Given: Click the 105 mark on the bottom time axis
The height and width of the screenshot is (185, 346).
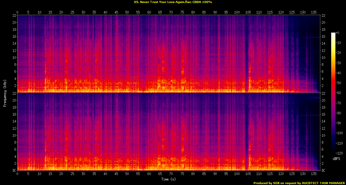Looking at the screenshot, I should (x=248, y=174).
